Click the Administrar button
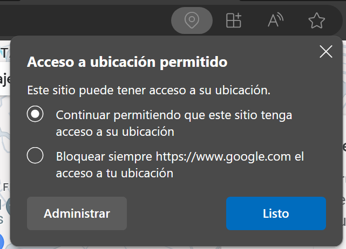 tap(77, 213)
